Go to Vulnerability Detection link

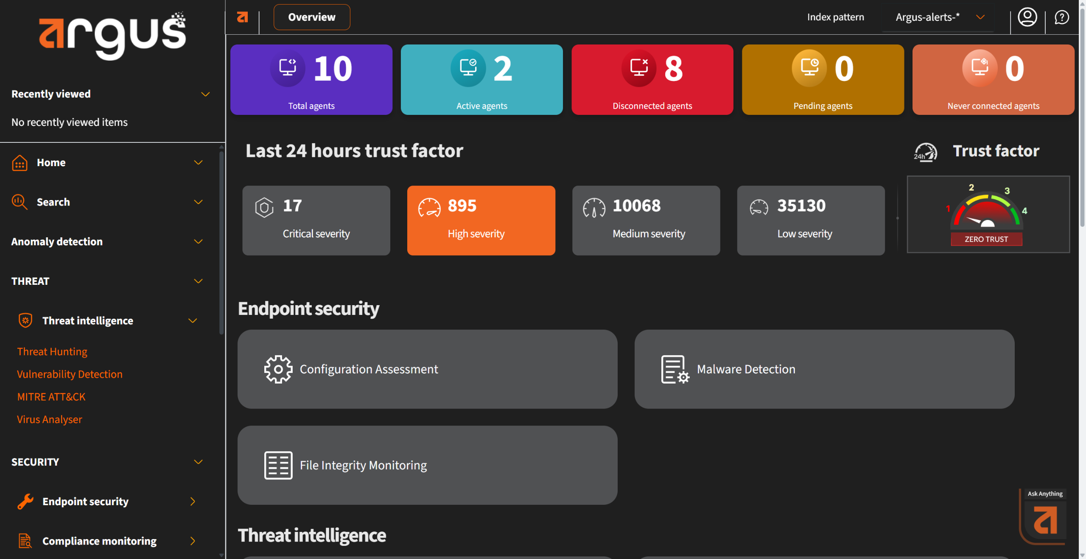point(70,374)
